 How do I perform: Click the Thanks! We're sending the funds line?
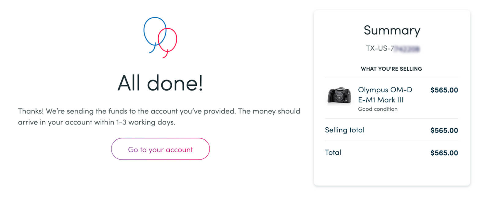point(159,111)
